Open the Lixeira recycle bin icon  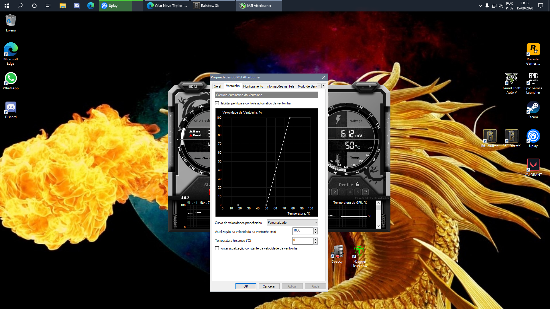(11, 23)
